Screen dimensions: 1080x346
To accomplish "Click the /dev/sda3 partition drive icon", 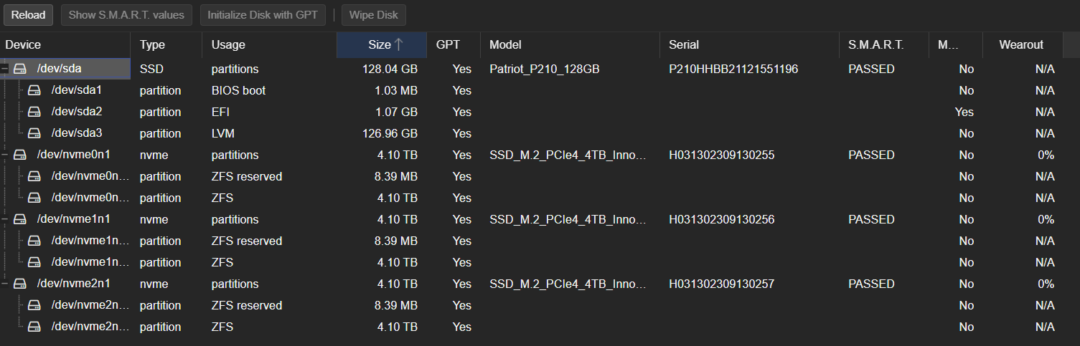I will (x=34, y=134).
